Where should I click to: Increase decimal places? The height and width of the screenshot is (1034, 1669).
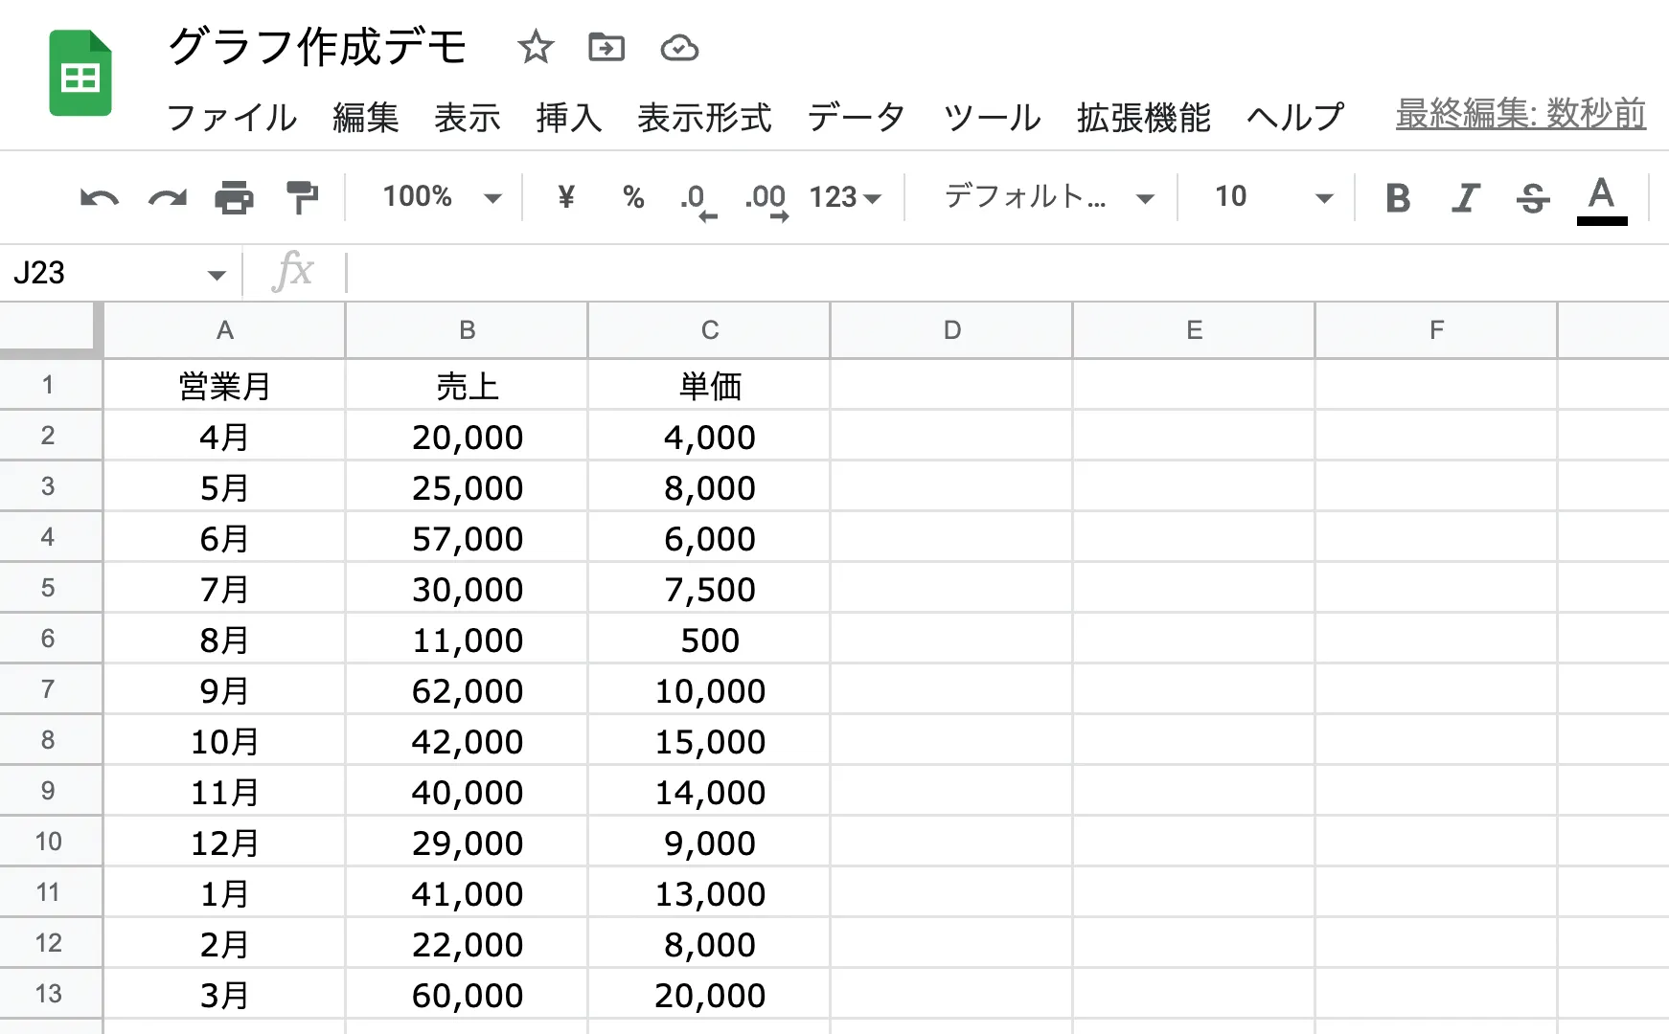[766, 201]
